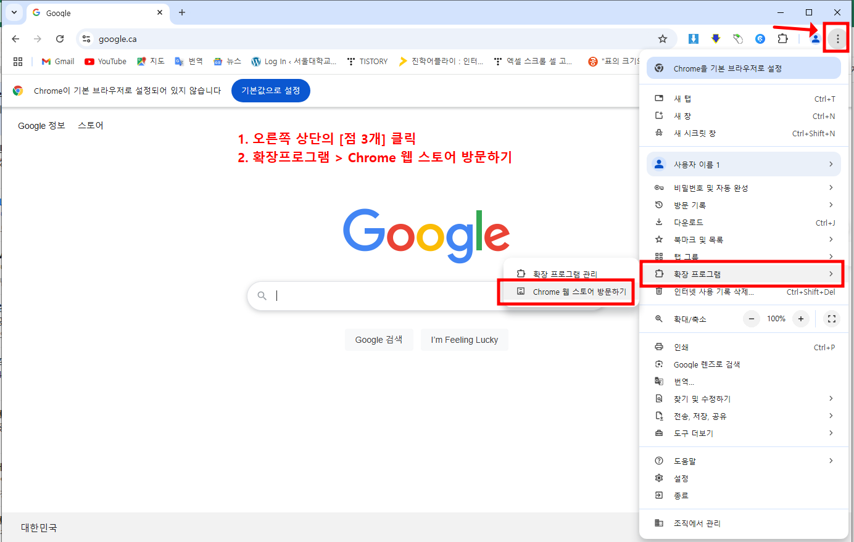Open the YouTube bookmark
Screen dimensions: 854x542
click(106, 61)
